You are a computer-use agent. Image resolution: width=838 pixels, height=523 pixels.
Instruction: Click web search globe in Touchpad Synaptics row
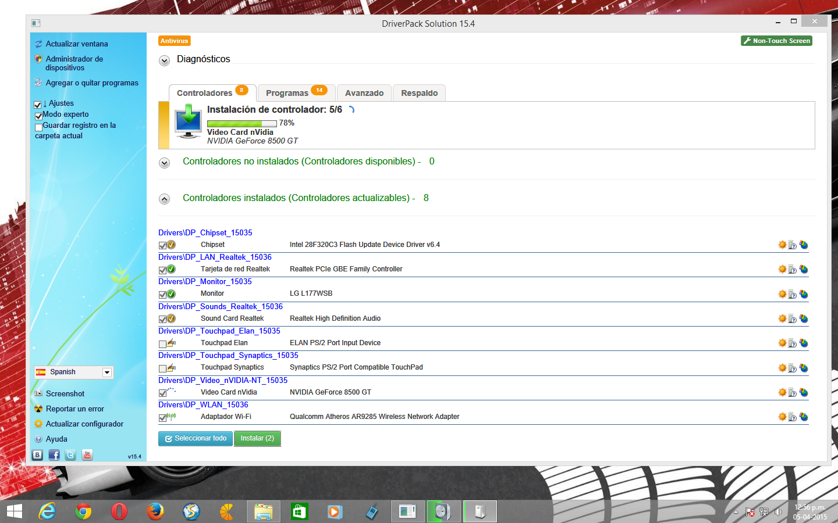[804, 368]
